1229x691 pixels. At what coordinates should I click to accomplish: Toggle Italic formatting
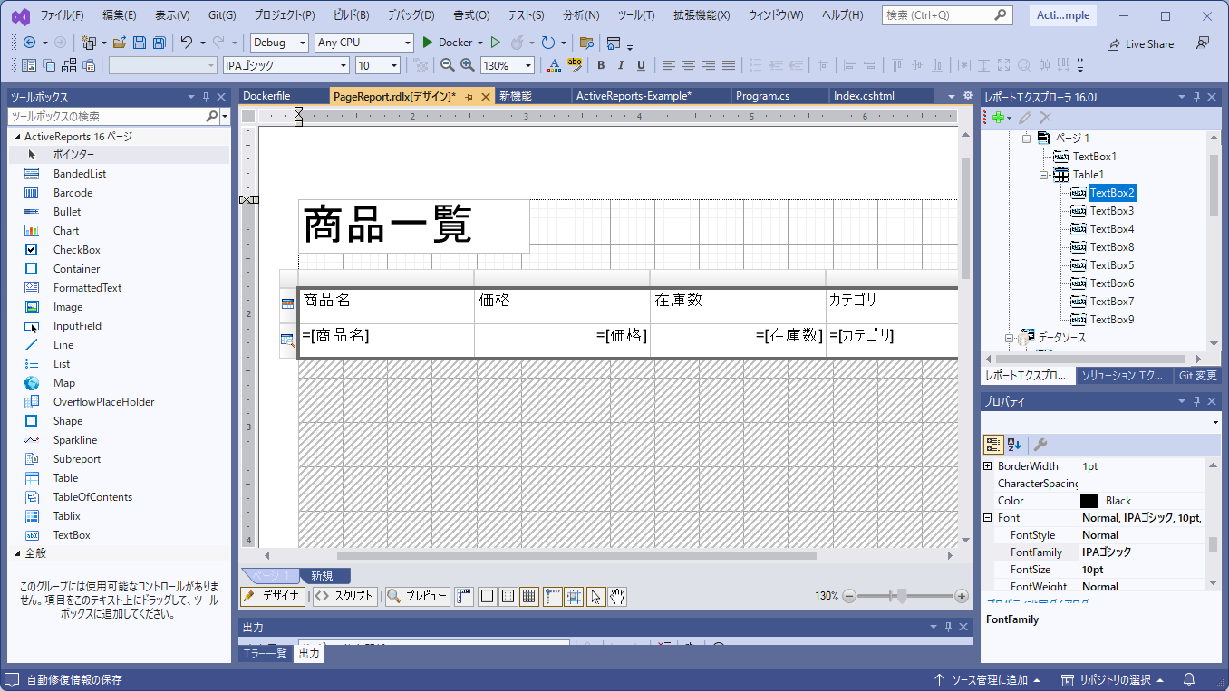(x=621, y=65)
